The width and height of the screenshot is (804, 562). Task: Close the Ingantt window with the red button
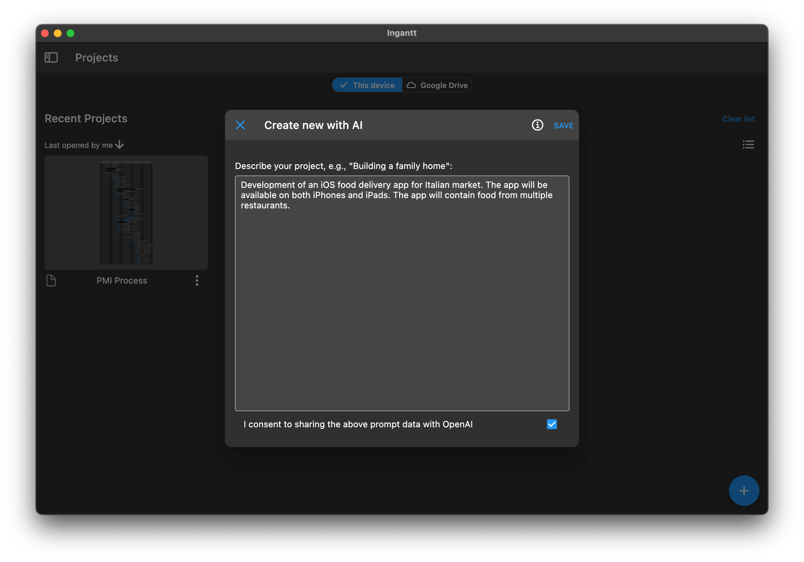point(45,33)
